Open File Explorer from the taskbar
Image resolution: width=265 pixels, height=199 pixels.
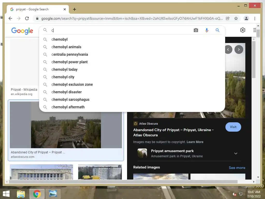[21, 194]
